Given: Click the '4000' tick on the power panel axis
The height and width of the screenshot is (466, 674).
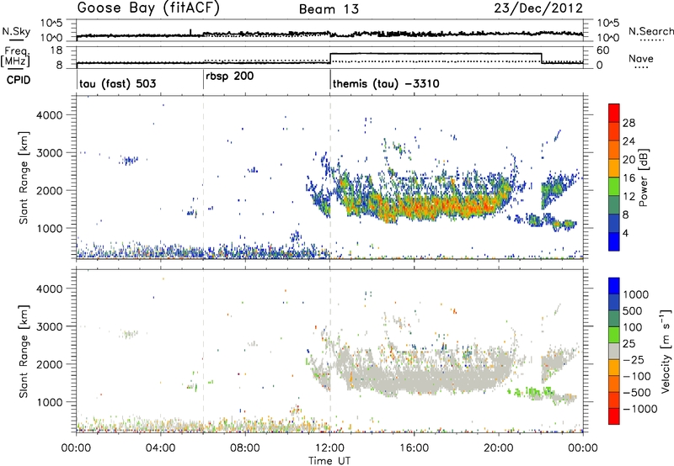Looking at the screenshot, I should (50, 115).
